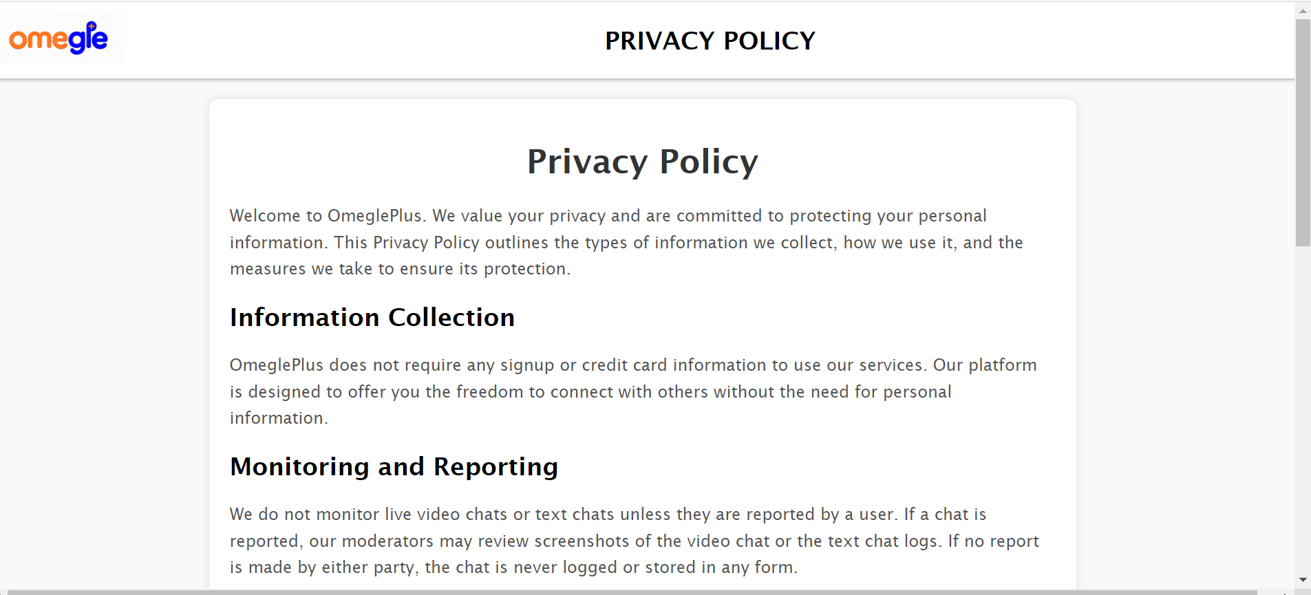Click the words "screenshots of the video chat"
Image resolution: width=1311 pixels, height=595 pixels.
click(x=652, y=541)
